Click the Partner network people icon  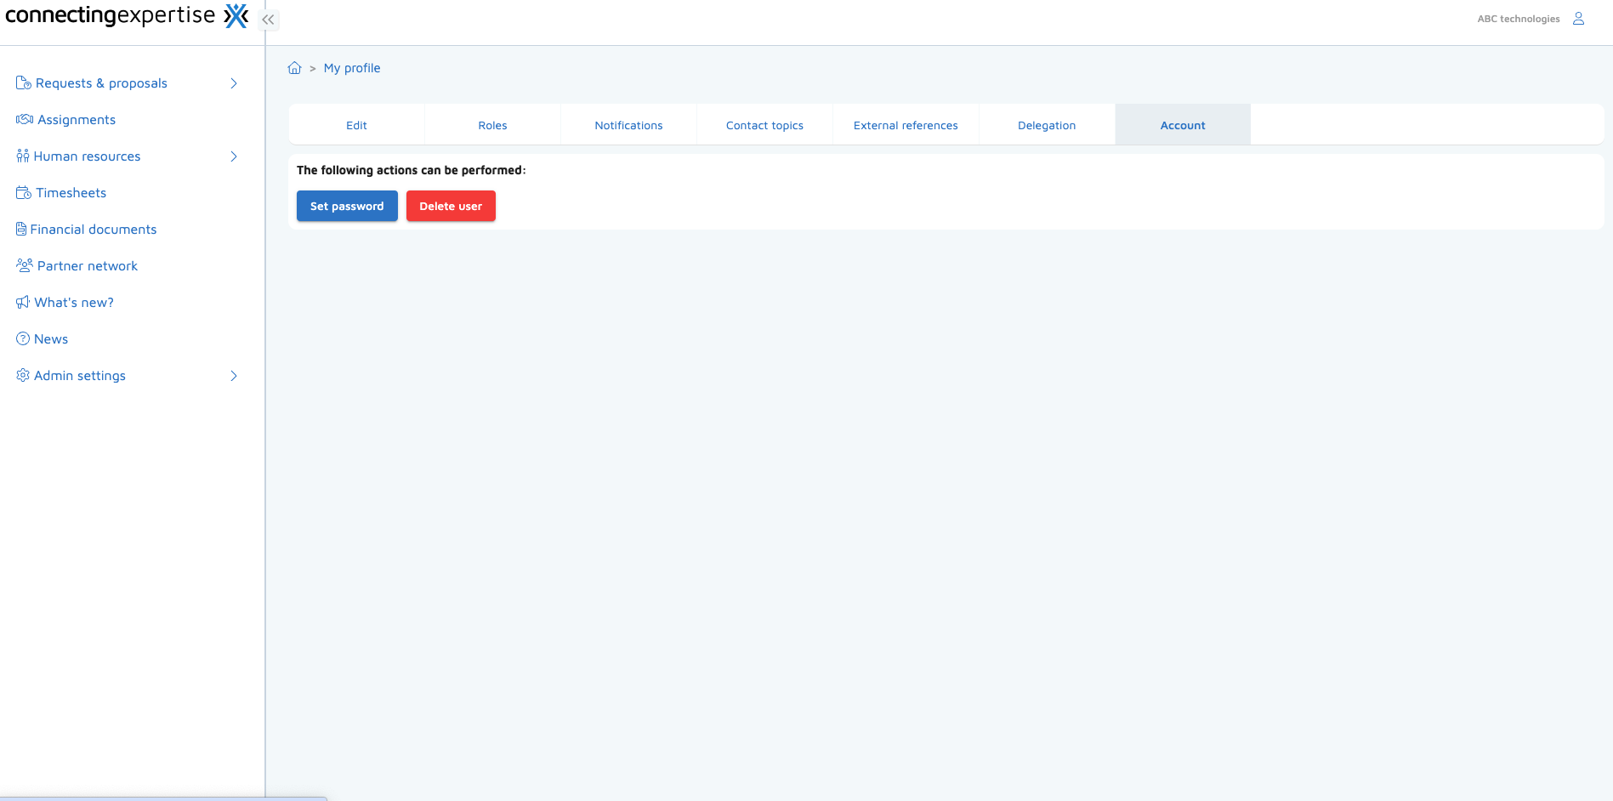click(x=24, y=266)
